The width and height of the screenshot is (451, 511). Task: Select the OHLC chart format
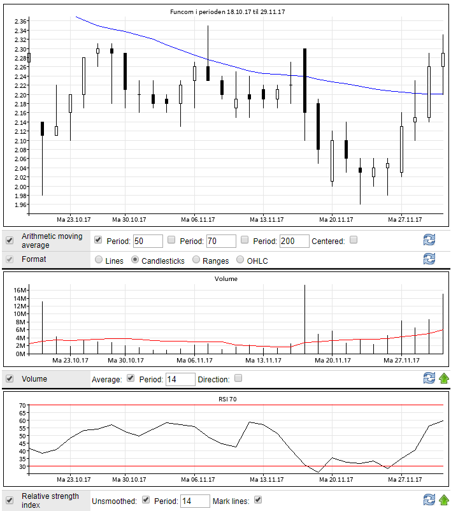[x=240, y=260]
